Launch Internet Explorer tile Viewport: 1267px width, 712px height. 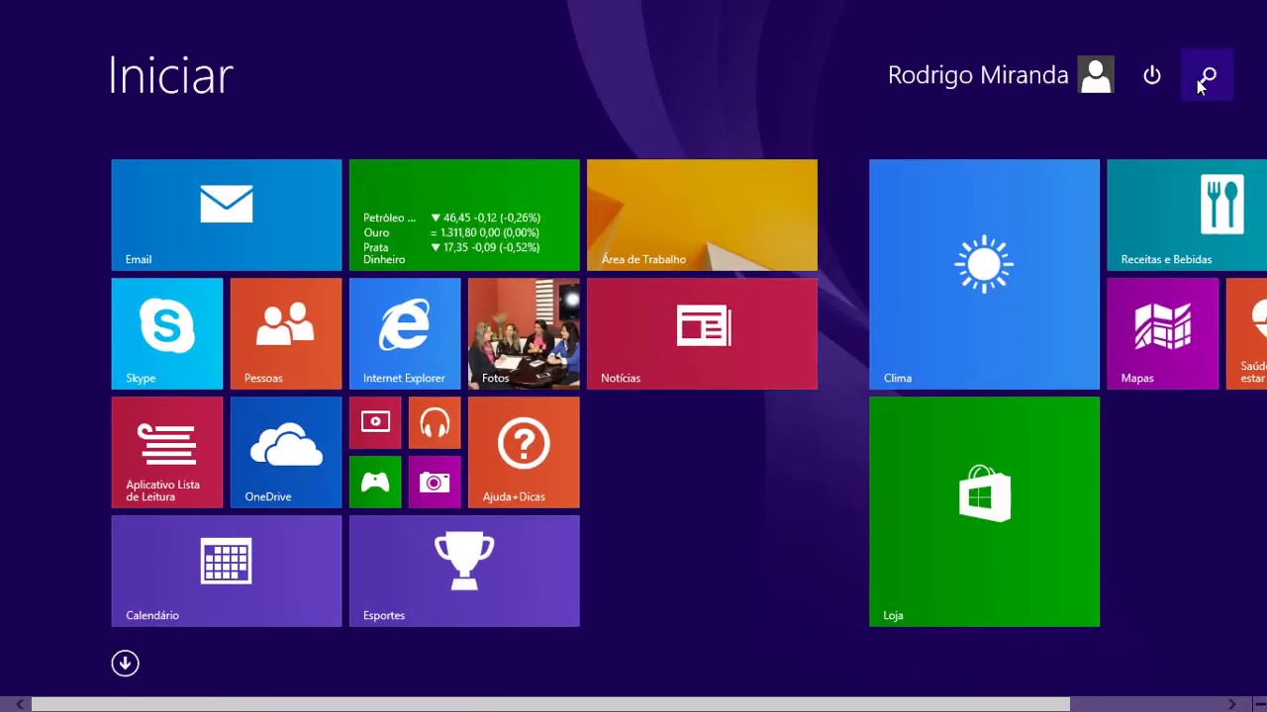click(x=405, y=333)
